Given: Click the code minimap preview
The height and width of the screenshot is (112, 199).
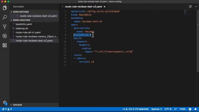Looking at the screenshot, I should click(x=187, y=12).
